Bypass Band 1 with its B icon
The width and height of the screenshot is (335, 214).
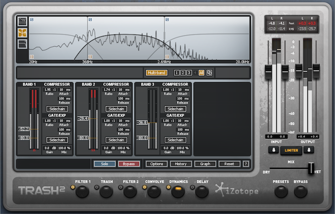pyautogui.click(x=32, y=57)
